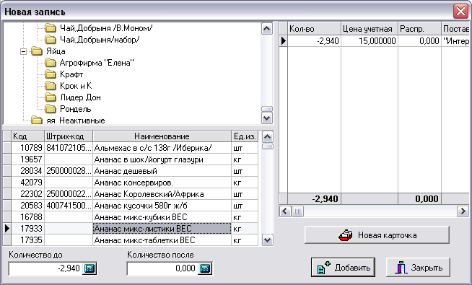Click the Новая карточка button
The height and width of the screenshot is (285, 472).
(x=377, y=235)
